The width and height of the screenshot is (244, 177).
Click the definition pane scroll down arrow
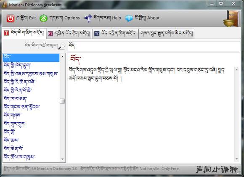[237, 159]
